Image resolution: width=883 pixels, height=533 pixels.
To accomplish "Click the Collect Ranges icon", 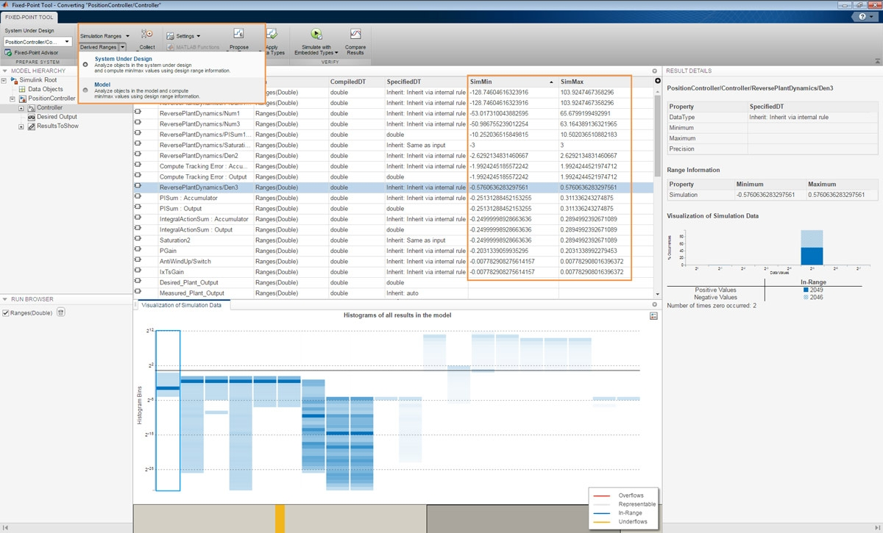I will (146, 35).
